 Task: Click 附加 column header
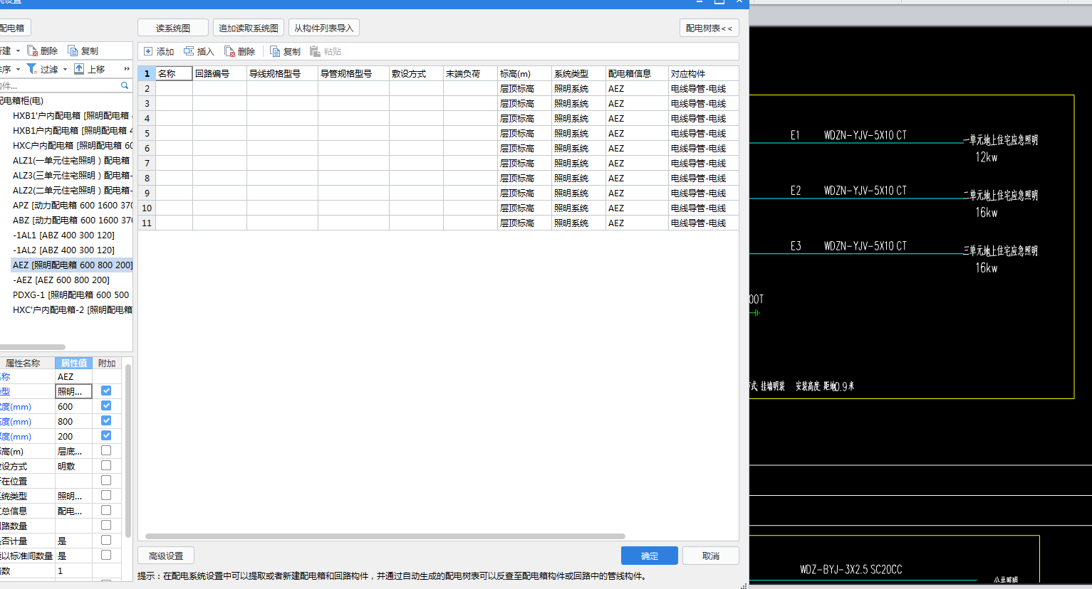(107, 363)
